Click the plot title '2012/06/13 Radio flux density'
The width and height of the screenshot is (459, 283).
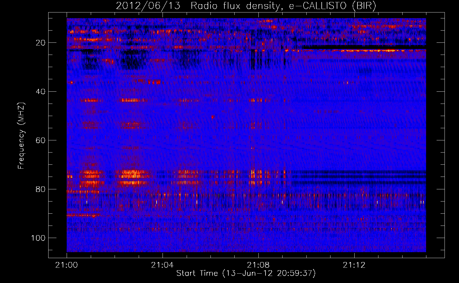click(246, 6)
